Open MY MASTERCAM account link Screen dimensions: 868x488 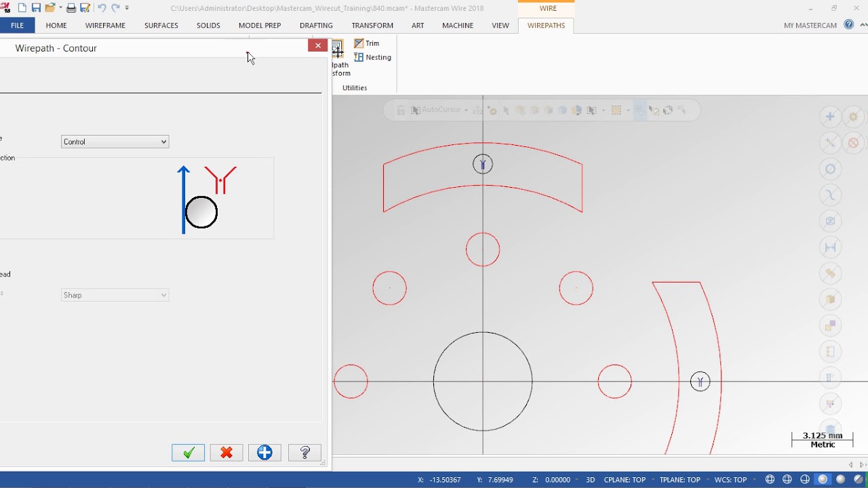(x=810, y=25)
